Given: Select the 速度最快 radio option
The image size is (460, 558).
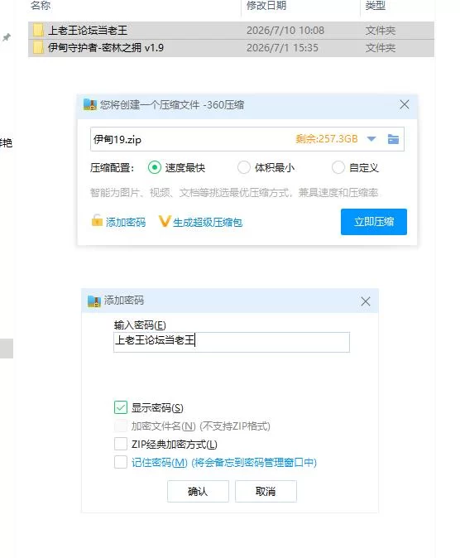Looking at the screenshot, I should click(x=155, y=167).
